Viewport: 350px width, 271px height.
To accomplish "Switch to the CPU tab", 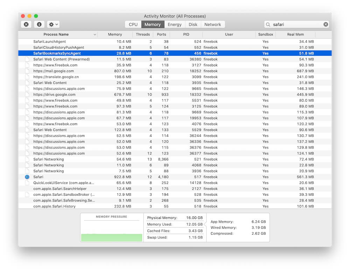I will (133, 24).
